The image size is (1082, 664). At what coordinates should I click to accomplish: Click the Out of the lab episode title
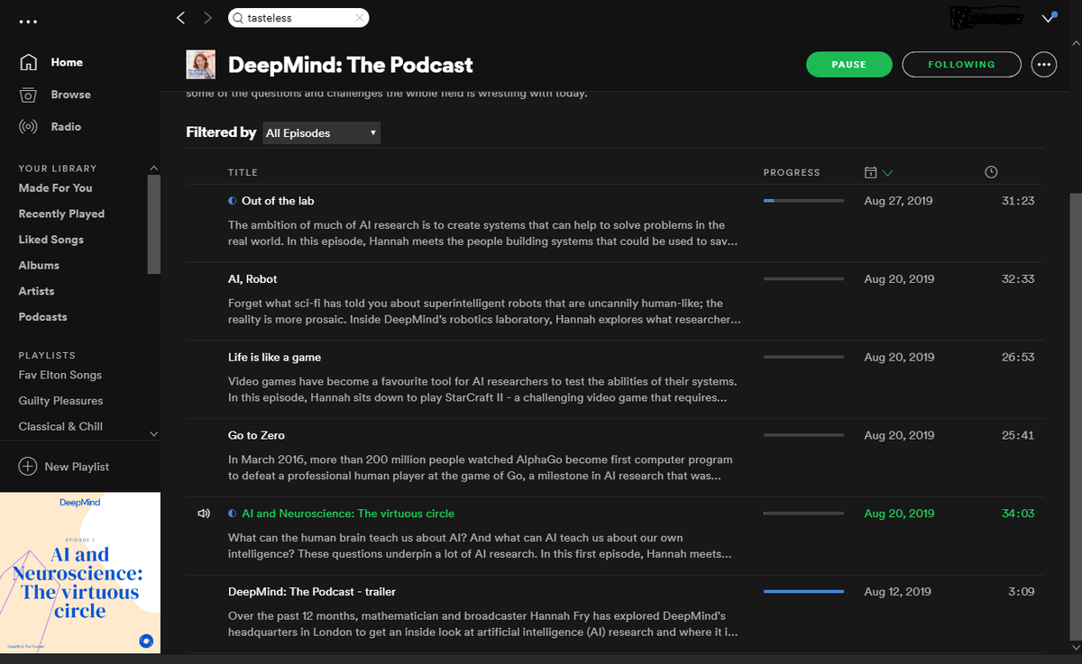[278, 201]
